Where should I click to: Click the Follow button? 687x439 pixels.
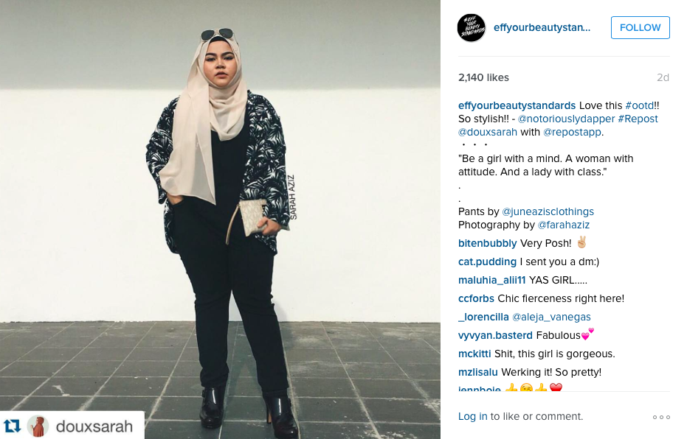pyautogui.click(x=640, y=27)
